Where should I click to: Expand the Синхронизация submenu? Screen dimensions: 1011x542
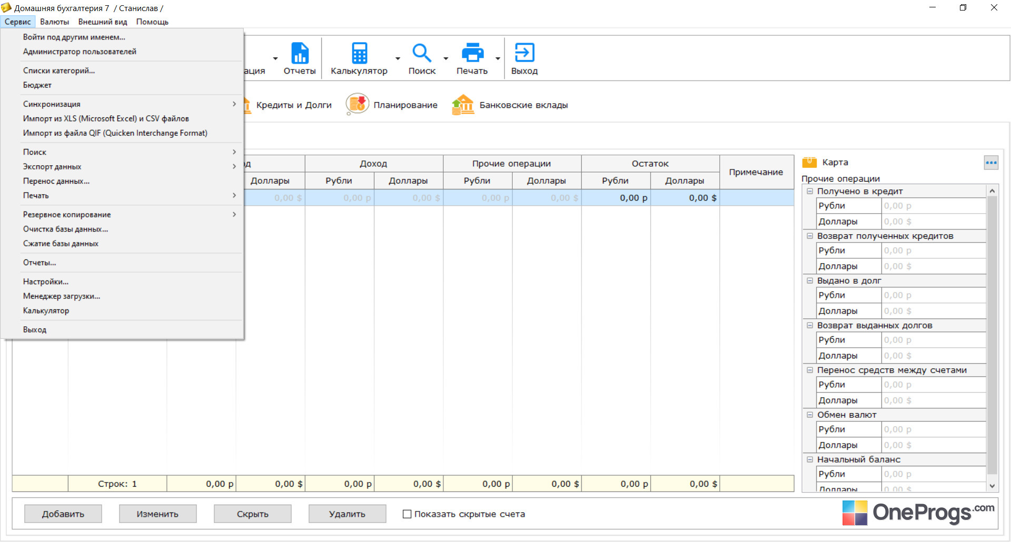point(122,104)
